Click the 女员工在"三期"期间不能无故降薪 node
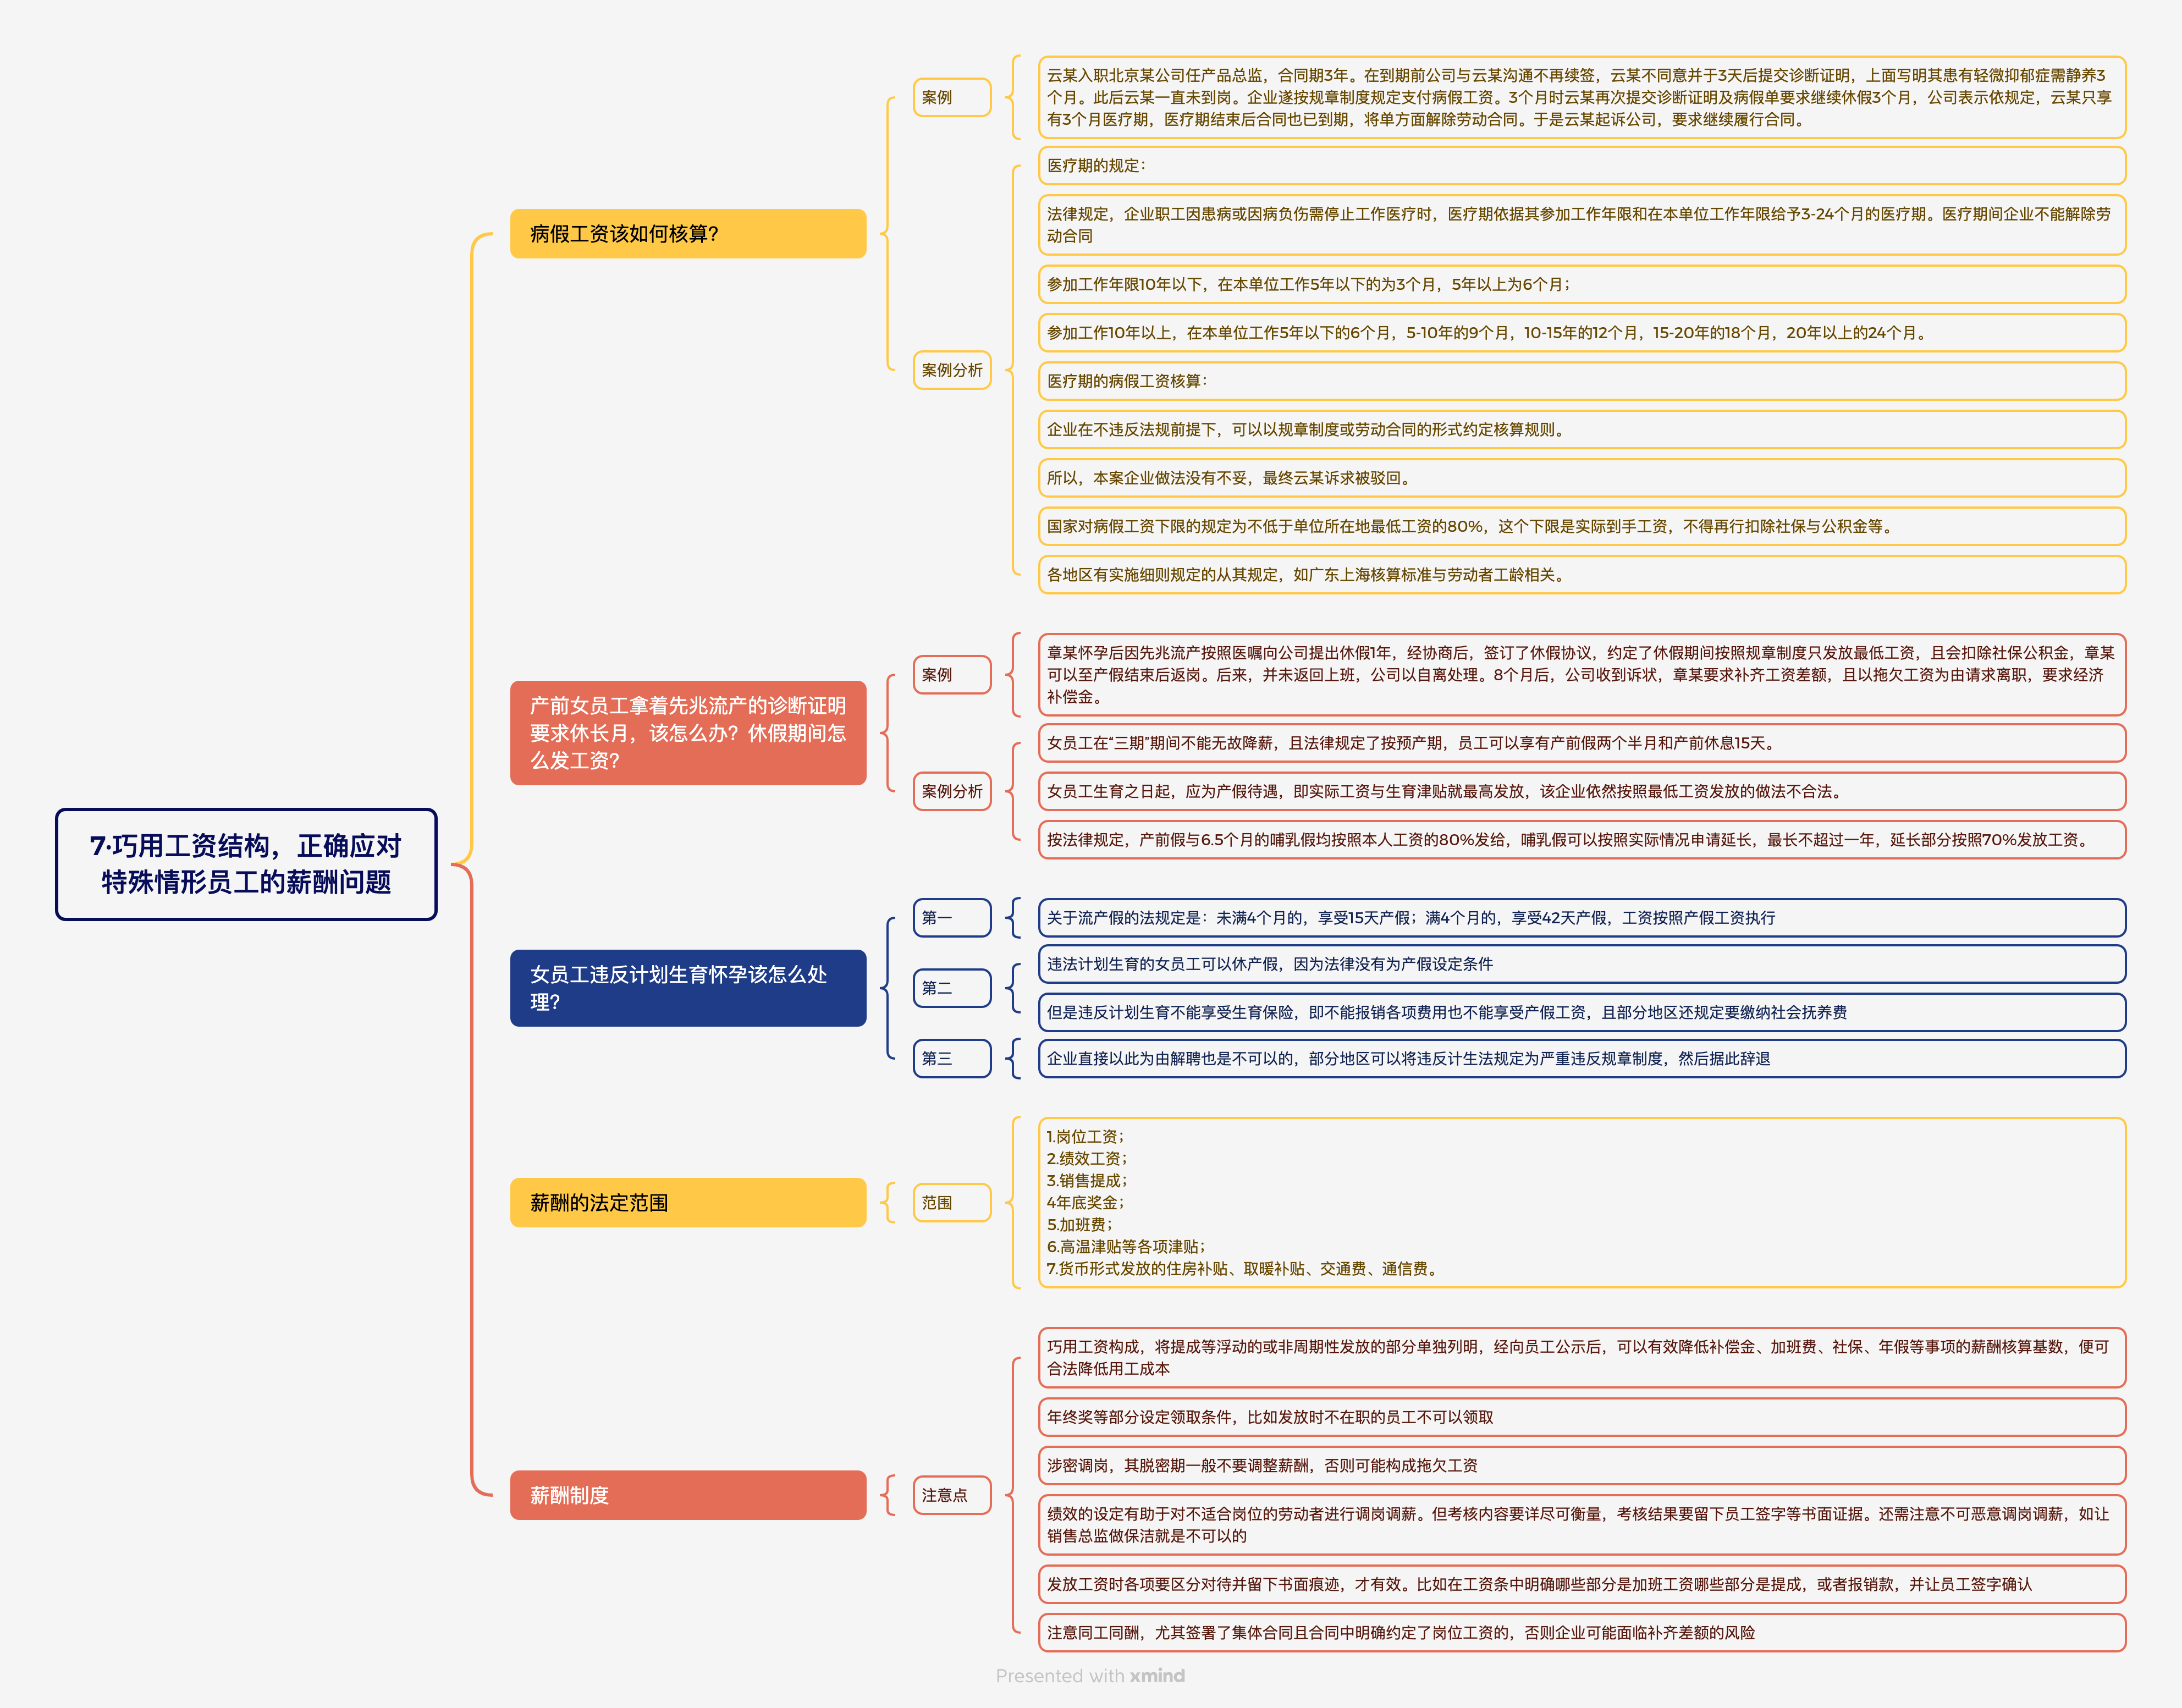Image resolution: width=2182 pixels, height=1708 pixels. point(1582,743)
